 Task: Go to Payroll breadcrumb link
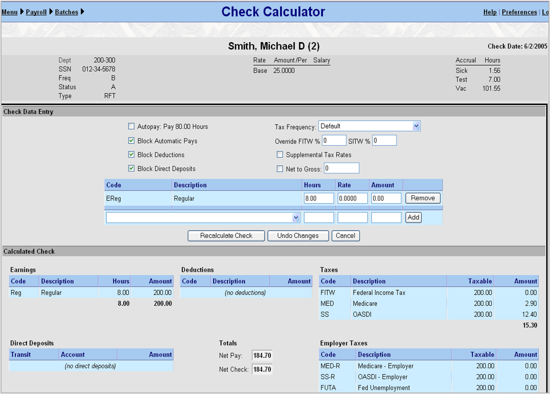36,12
